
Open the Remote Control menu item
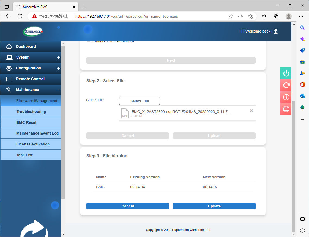[x=30, y=79]
